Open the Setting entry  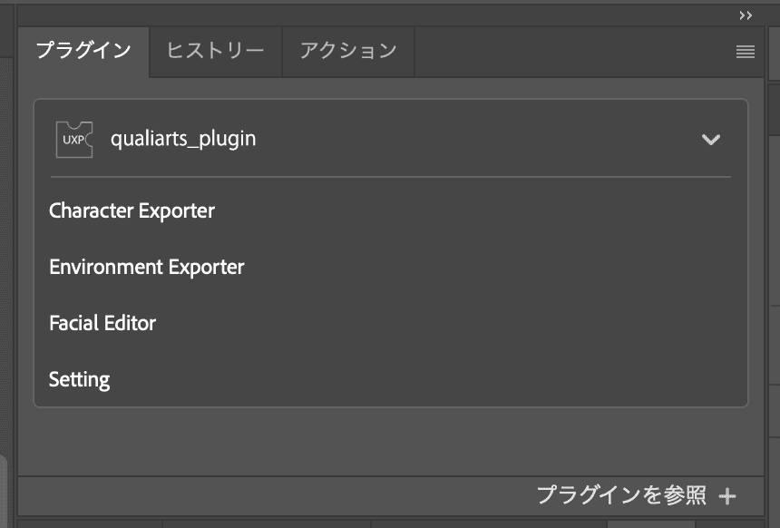[80, 379]
